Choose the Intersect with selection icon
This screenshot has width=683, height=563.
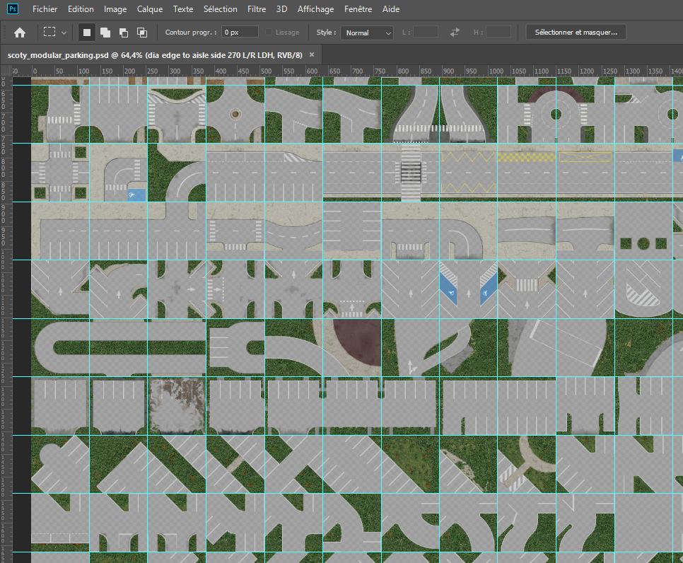[142, 33]
